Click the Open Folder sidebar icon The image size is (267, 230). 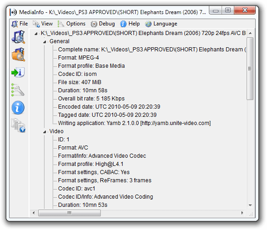point(18,55)
